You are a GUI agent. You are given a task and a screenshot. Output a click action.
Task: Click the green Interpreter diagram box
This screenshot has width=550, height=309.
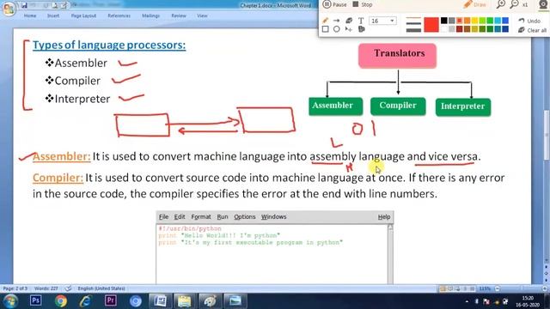(x=463, y=106)
